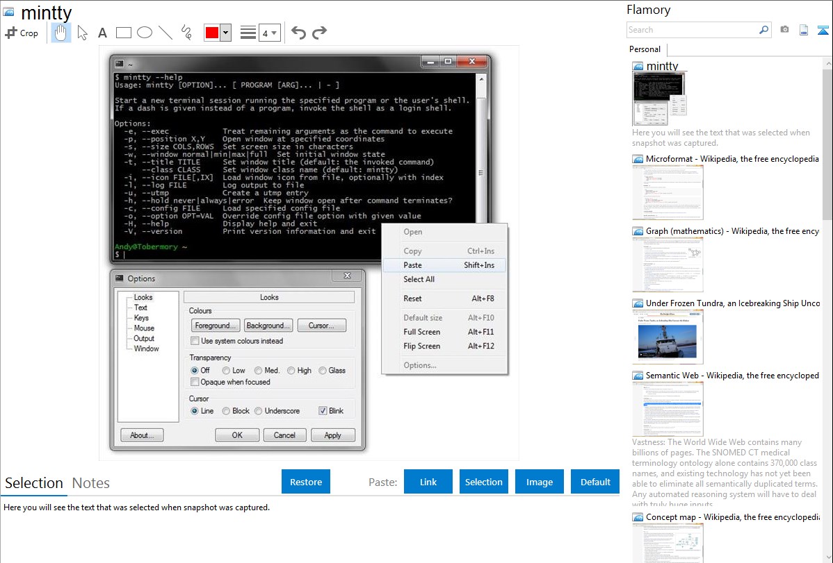Click the search magnifier icon

coord(763,30)
